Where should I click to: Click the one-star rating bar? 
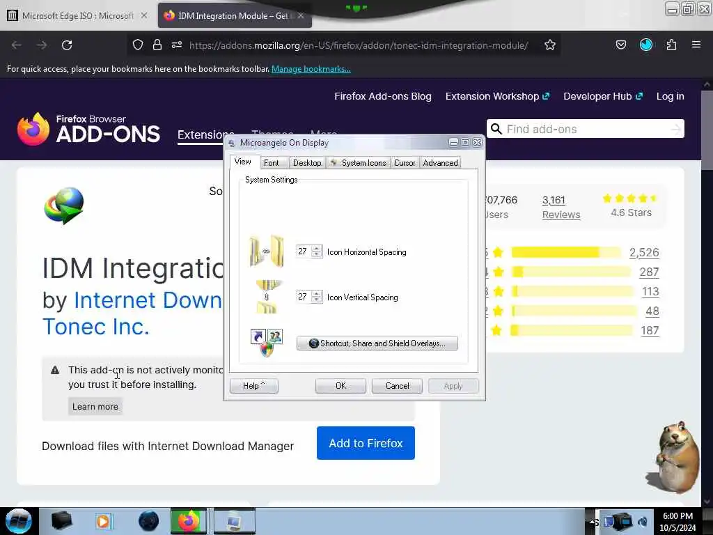(x=571, y=331)
